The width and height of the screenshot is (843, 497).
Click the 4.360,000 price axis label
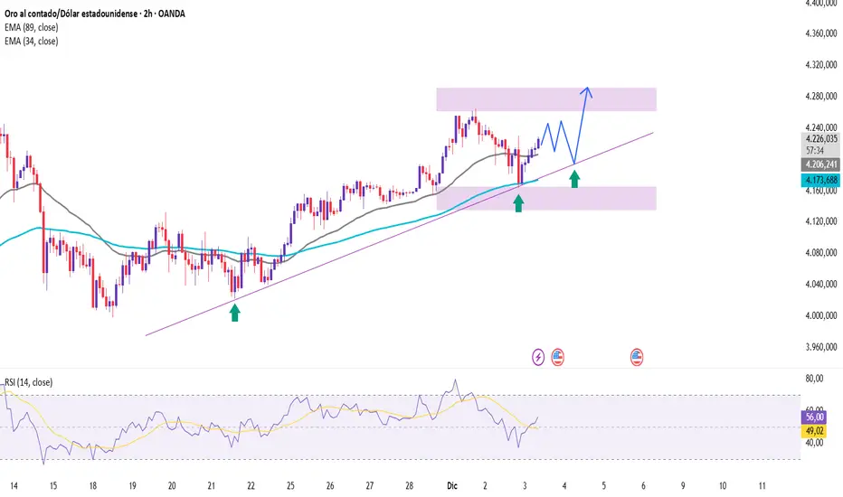pos(821,33)
